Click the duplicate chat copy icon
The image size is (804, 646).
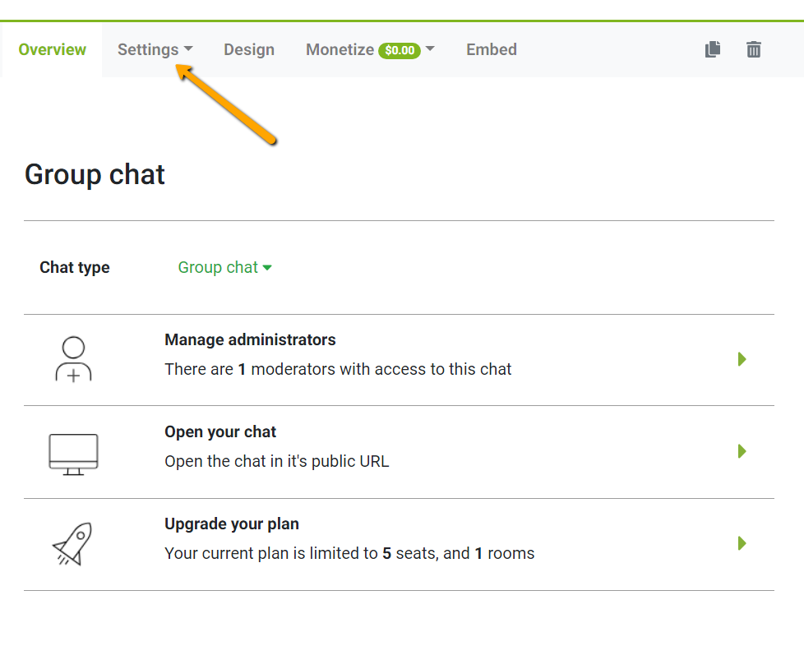pyautogui.click(x=712, y=49)
